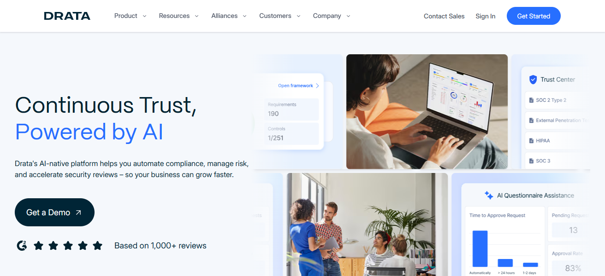This screenshot has width=605, height=276.
Task: Click the External Penetration Test document icon
Action: pyautogui.click(x=530, y=121)
